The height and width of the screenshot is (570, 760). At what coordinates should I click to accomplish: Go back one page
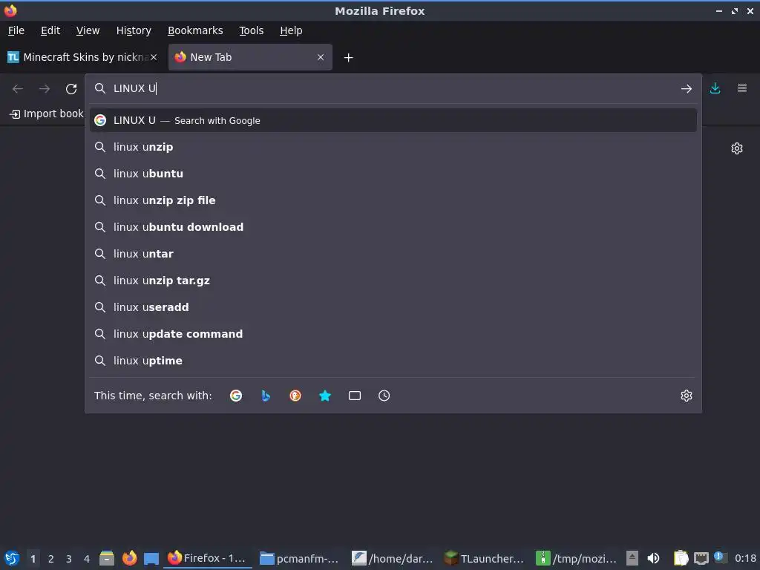click(x=18, y=89)
